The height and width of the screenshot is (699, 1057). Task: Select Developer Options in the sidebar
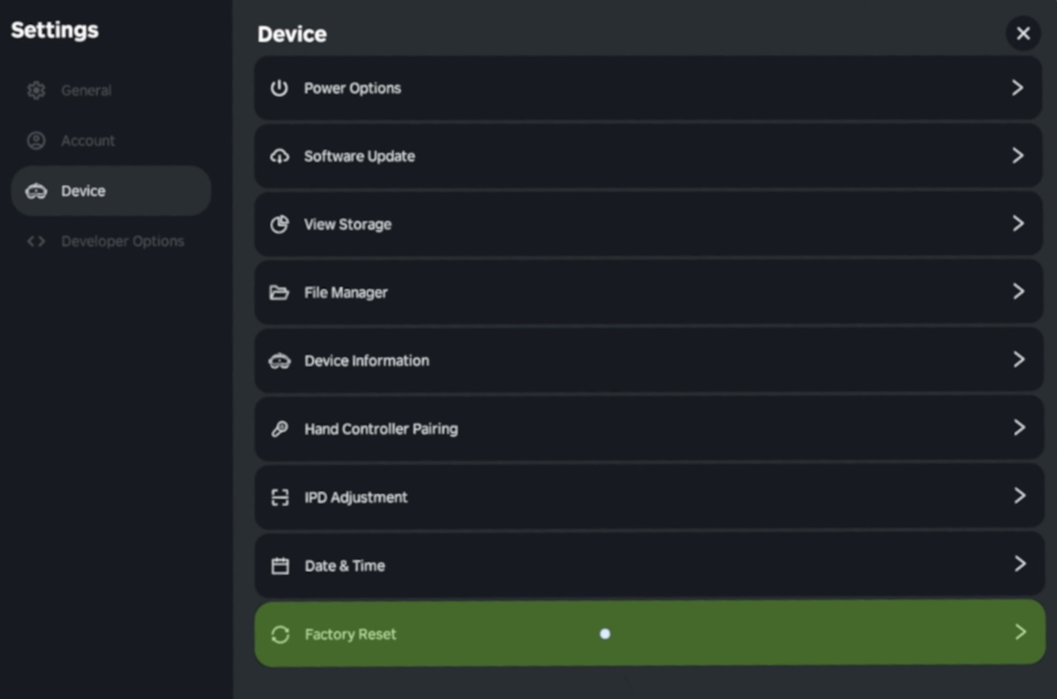click(x=122, y=241)
